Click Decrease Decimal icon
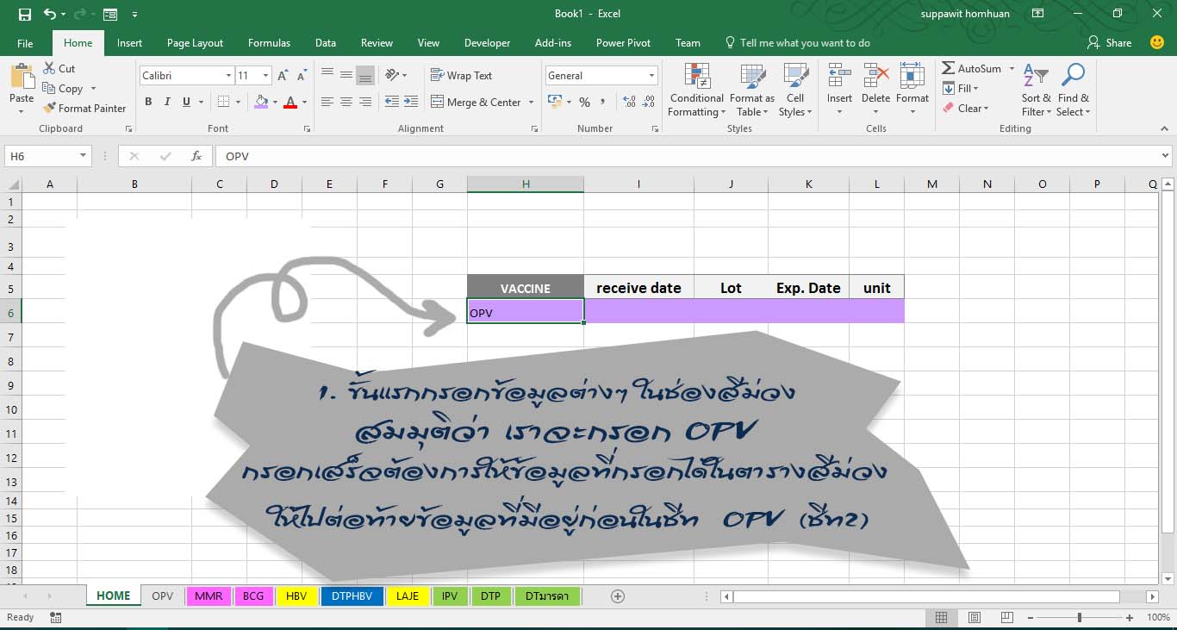 [649, 102]
